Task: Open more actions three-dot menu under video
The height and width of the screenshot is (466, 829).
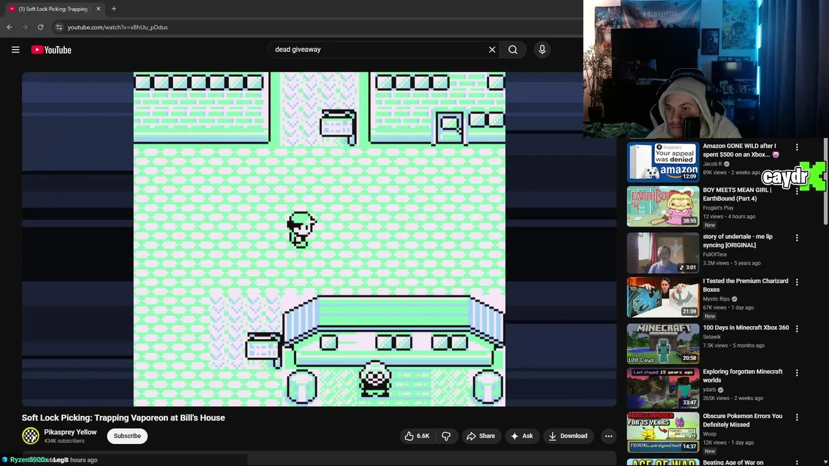Action: [608, 436]
